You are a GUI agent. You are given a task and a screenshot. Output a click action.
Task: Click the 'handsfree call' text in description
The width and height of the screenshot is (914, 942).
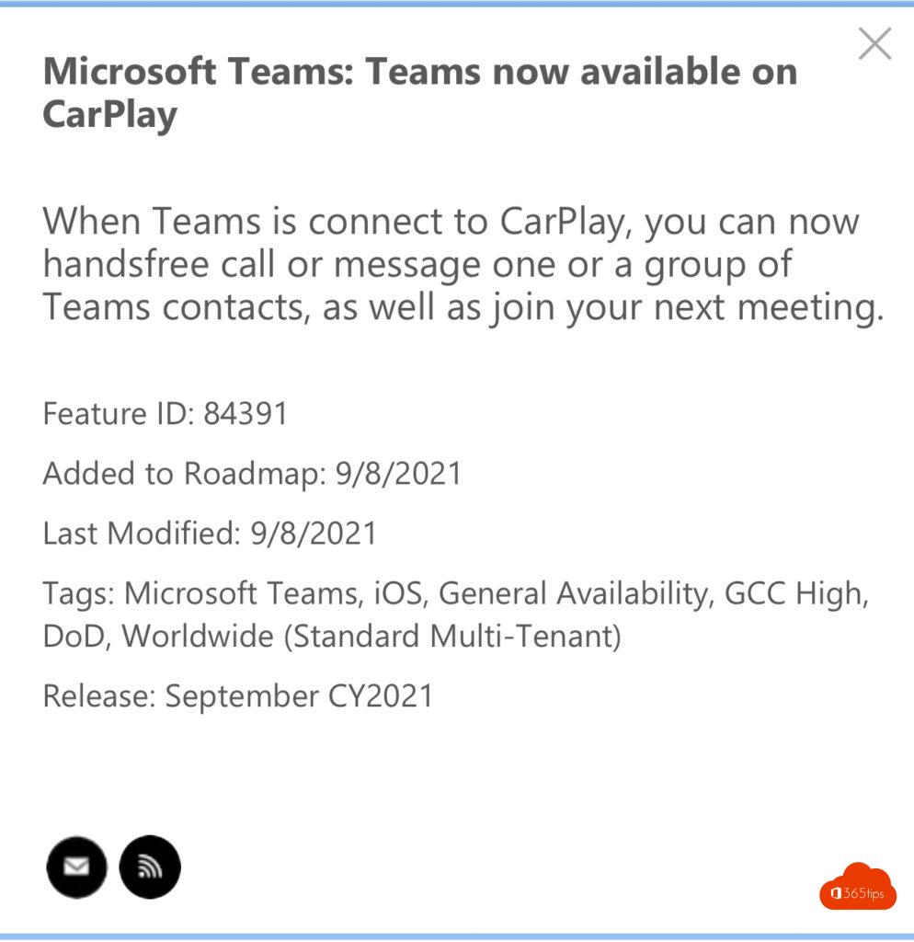(x=158, y=265)
